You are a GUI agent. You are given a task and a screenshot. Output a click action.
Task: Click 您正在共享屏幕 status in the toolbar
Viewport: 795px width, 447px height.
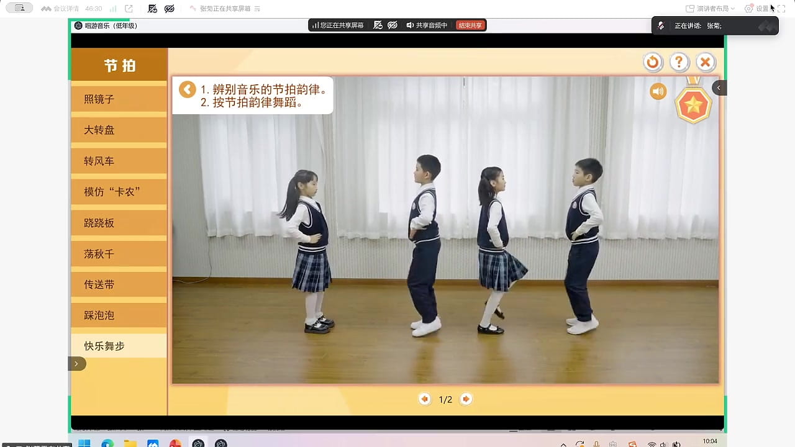(338, 25)
